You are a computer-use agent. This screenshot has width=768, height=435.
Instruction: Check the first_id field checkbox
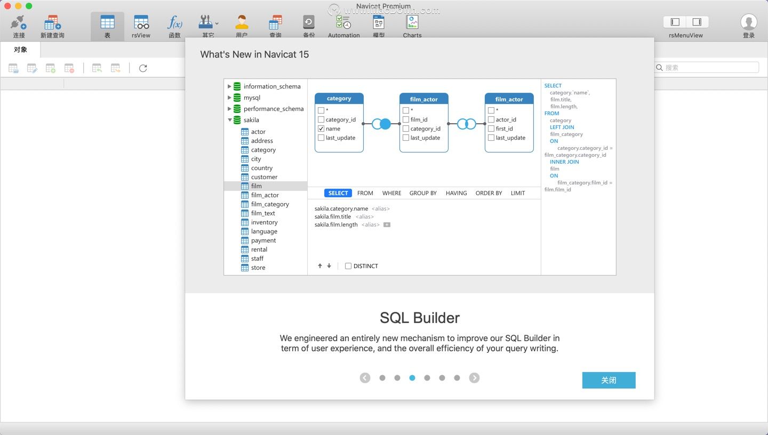tap(491, 128)
